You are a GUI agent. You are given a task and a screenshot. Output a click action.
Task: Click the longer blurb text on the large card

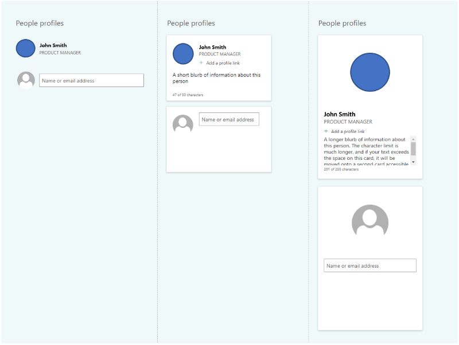pyautogui.click(x=364, y=151)
